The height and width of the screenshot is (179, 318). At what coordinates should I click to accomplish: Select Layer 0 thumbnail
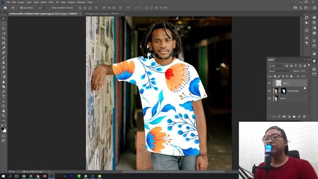click(276, 98)
